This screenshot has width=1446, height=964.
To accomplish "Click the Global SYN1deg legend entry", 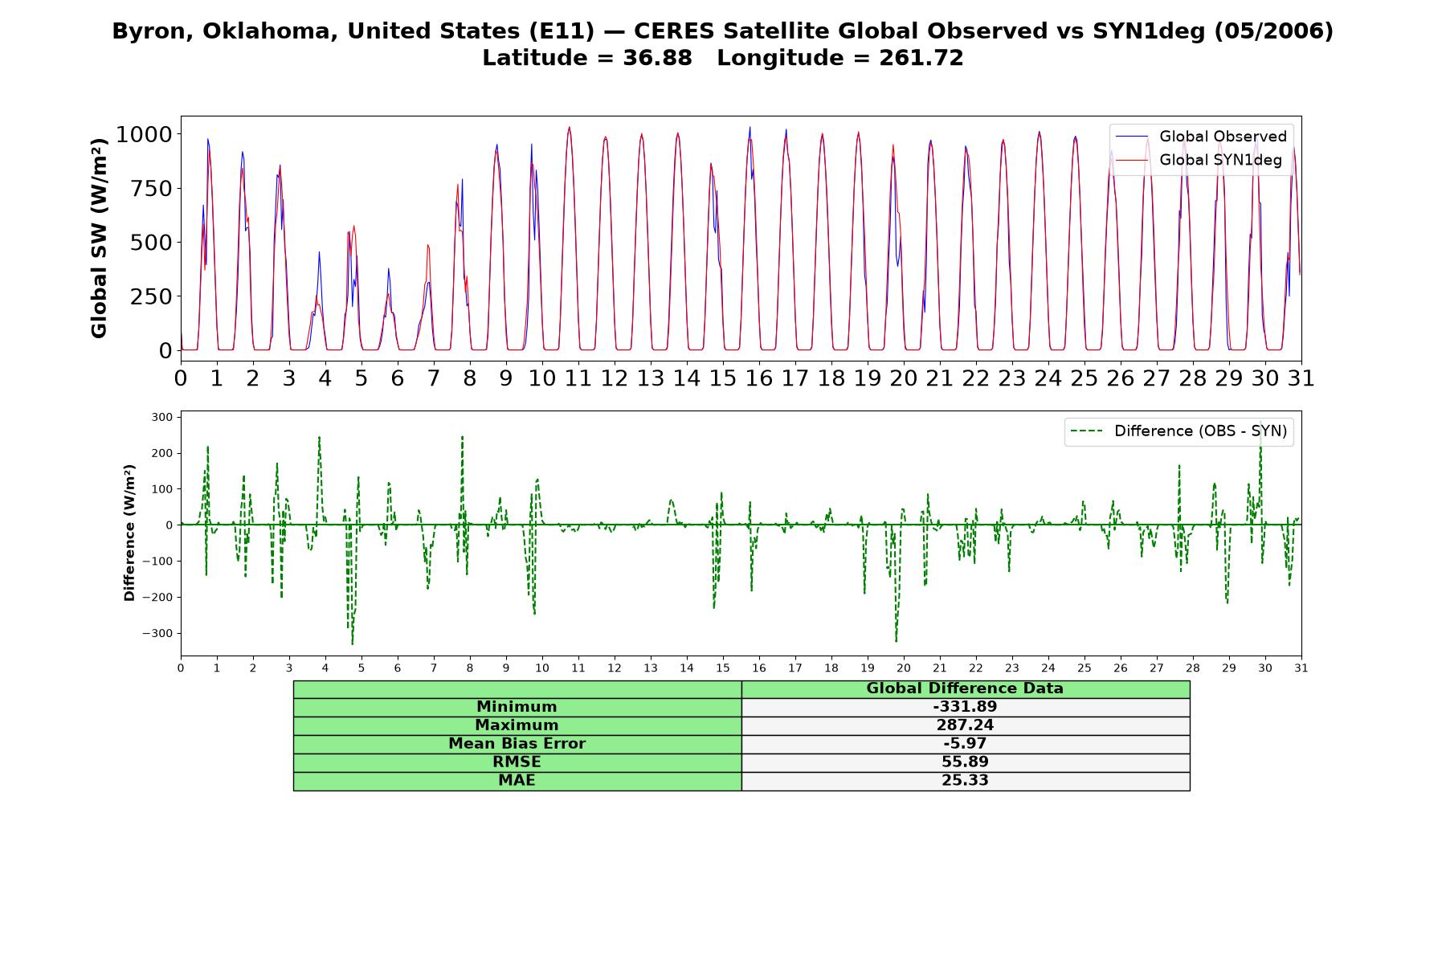I will pyautogui.click(x=1199, y=161).
